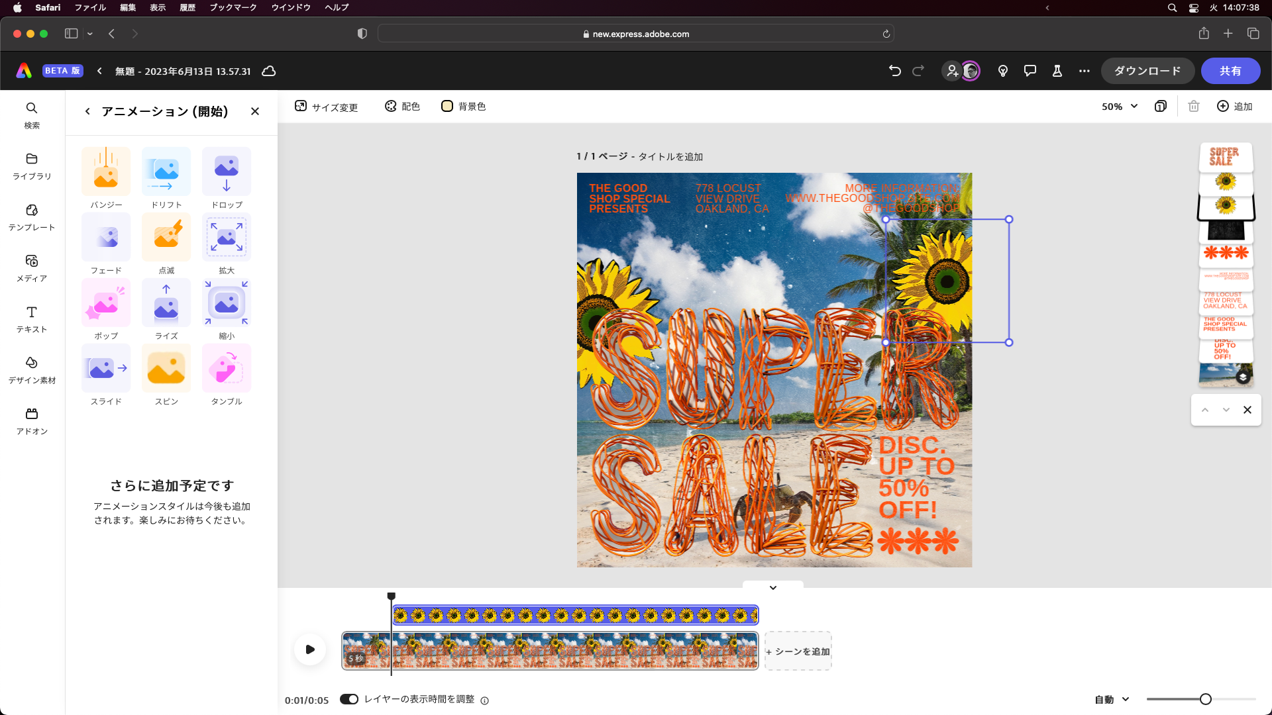Click the trash delete icon
Screen dimensions: 1272x715
click(x=1194, y=107)
